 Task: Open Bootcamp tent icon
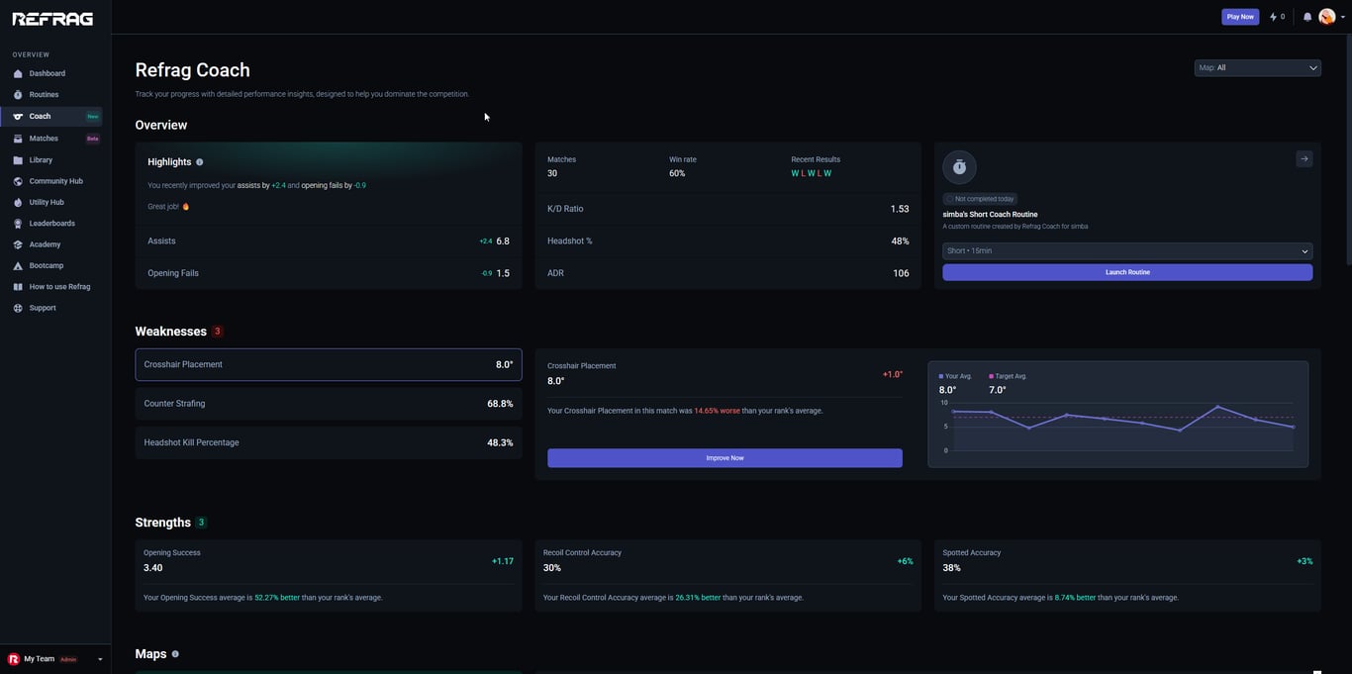18,265
